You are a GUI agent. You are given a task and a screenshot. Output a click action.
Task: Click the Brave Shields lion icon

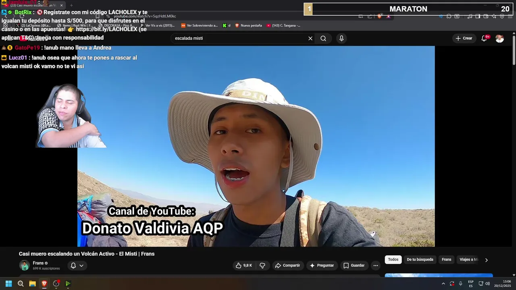click(379, 16)
